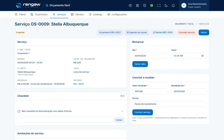224x140 pixels.
Task: Click the Dia date field
Action: tap(150, 56)
